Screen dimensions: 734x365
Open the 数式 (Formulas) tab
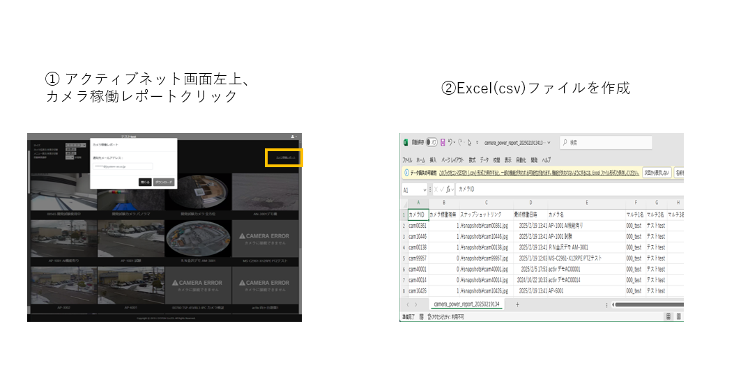pos(472,160)
